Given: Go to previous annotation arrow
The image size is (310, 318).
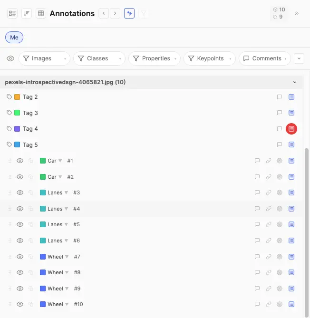Looking at the screenshot, I should pyautogui.click(x=104, y=13).
